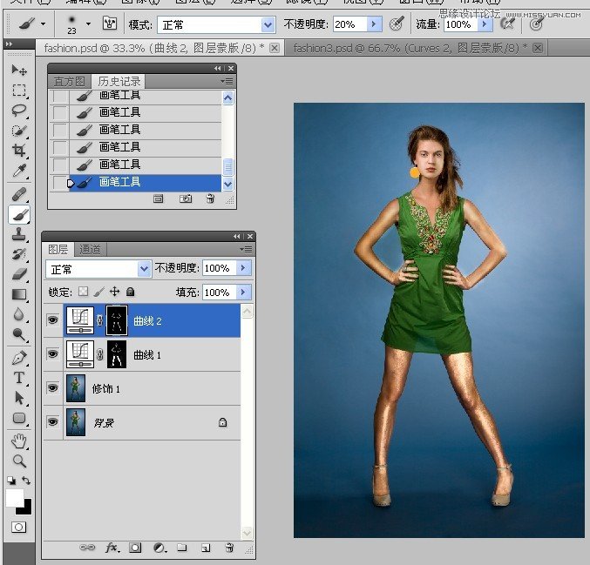590x565 pixels.
Task: Expand the brush 不透明度 20% slider arrow
Action: click(x=375, y=24)
